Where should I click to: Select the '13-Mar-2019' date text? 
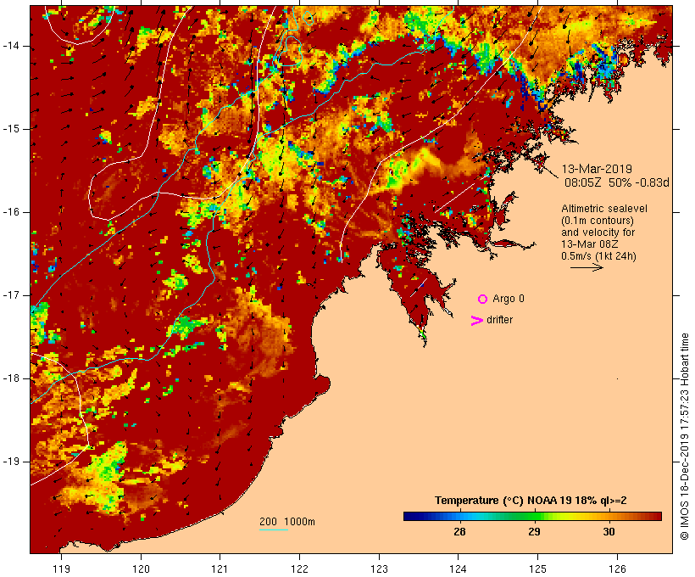[x=597, y=169]
